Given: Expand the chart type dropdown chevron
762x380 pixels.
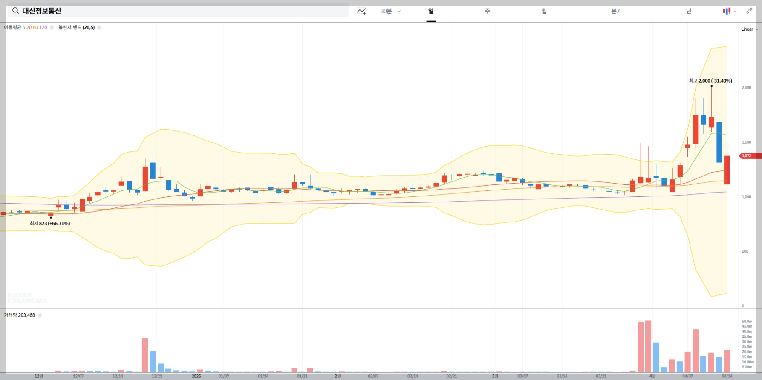Looking at the screenshot, I should coord(735,12).
